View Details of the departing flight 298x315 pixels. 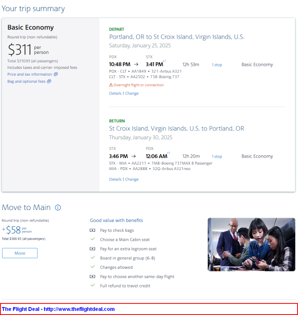[115, 93]
